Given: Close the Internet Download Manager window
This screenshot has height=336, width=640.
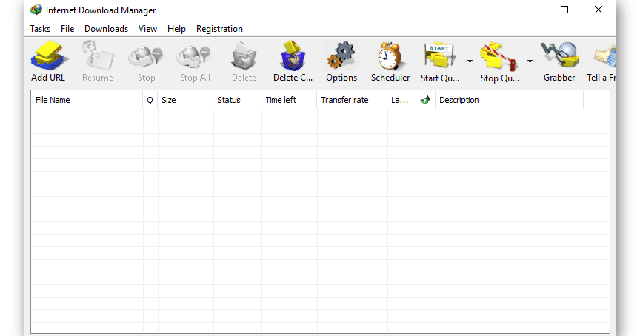Looking at the screenshot, I should click(x=599, y=10).
